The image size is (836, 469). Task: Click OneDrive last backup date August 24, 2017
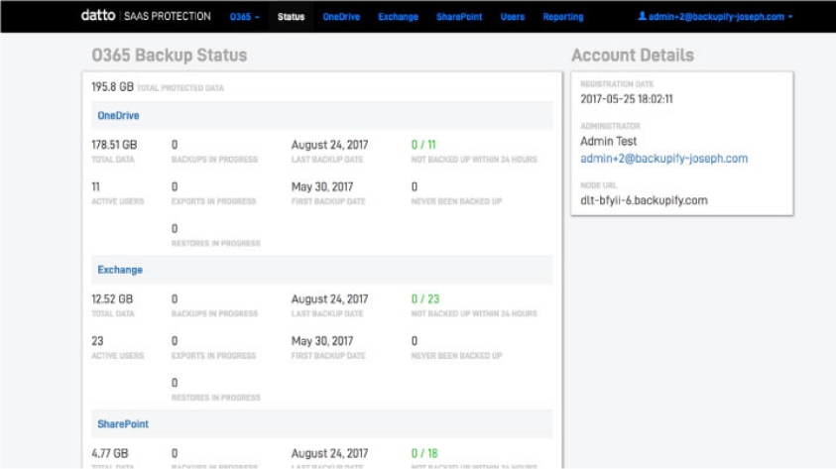329,145
